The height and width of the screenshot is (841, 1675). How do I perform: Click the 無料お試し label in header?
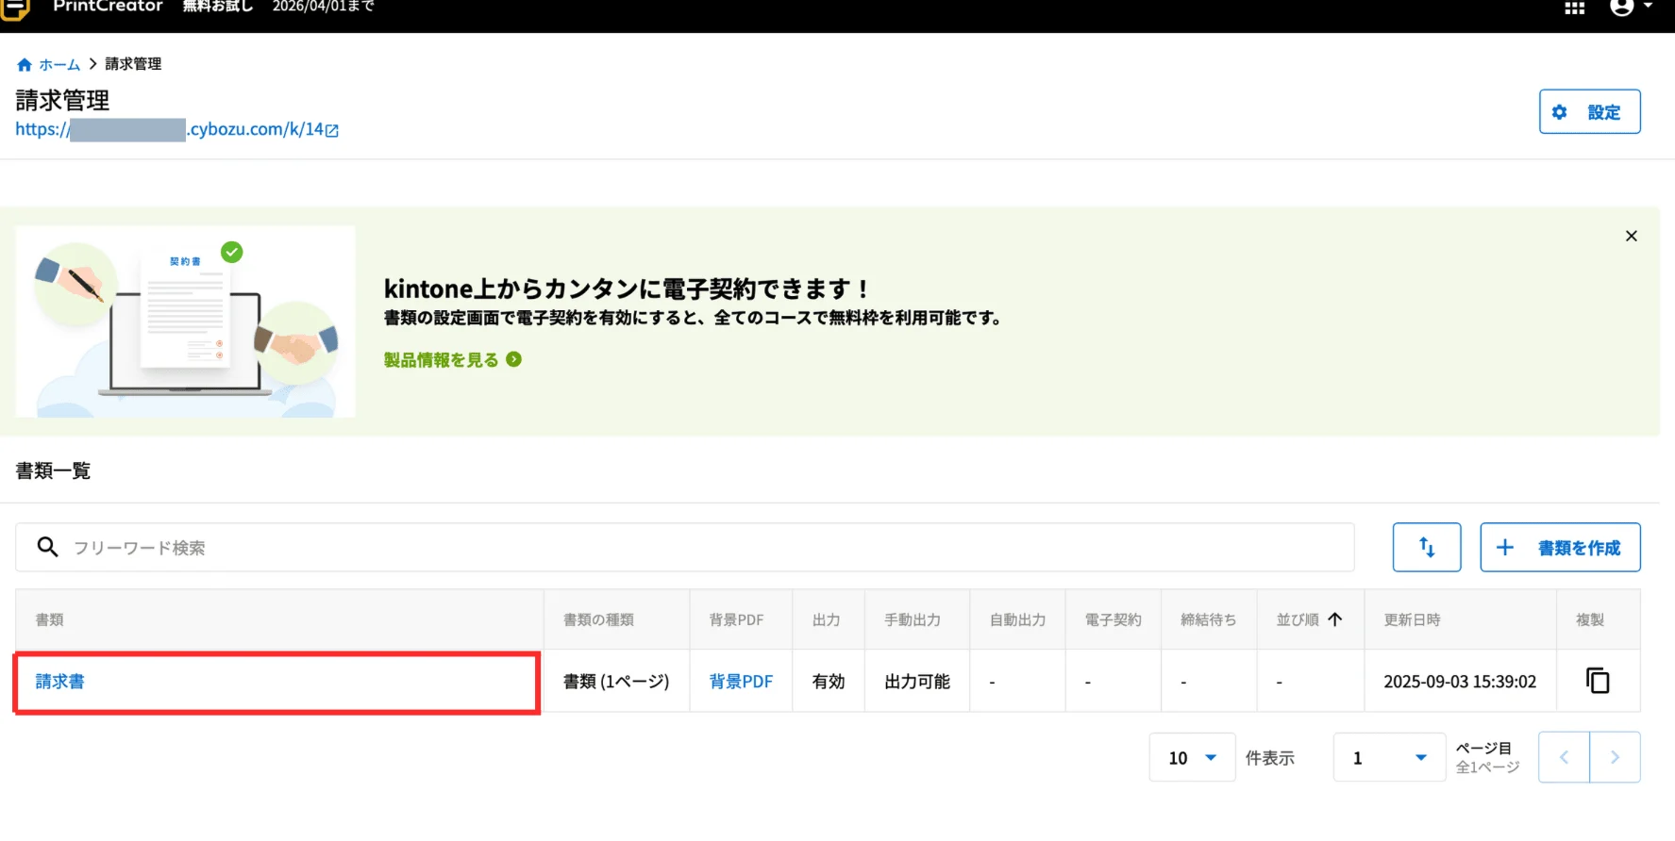(x=218, y=7)
